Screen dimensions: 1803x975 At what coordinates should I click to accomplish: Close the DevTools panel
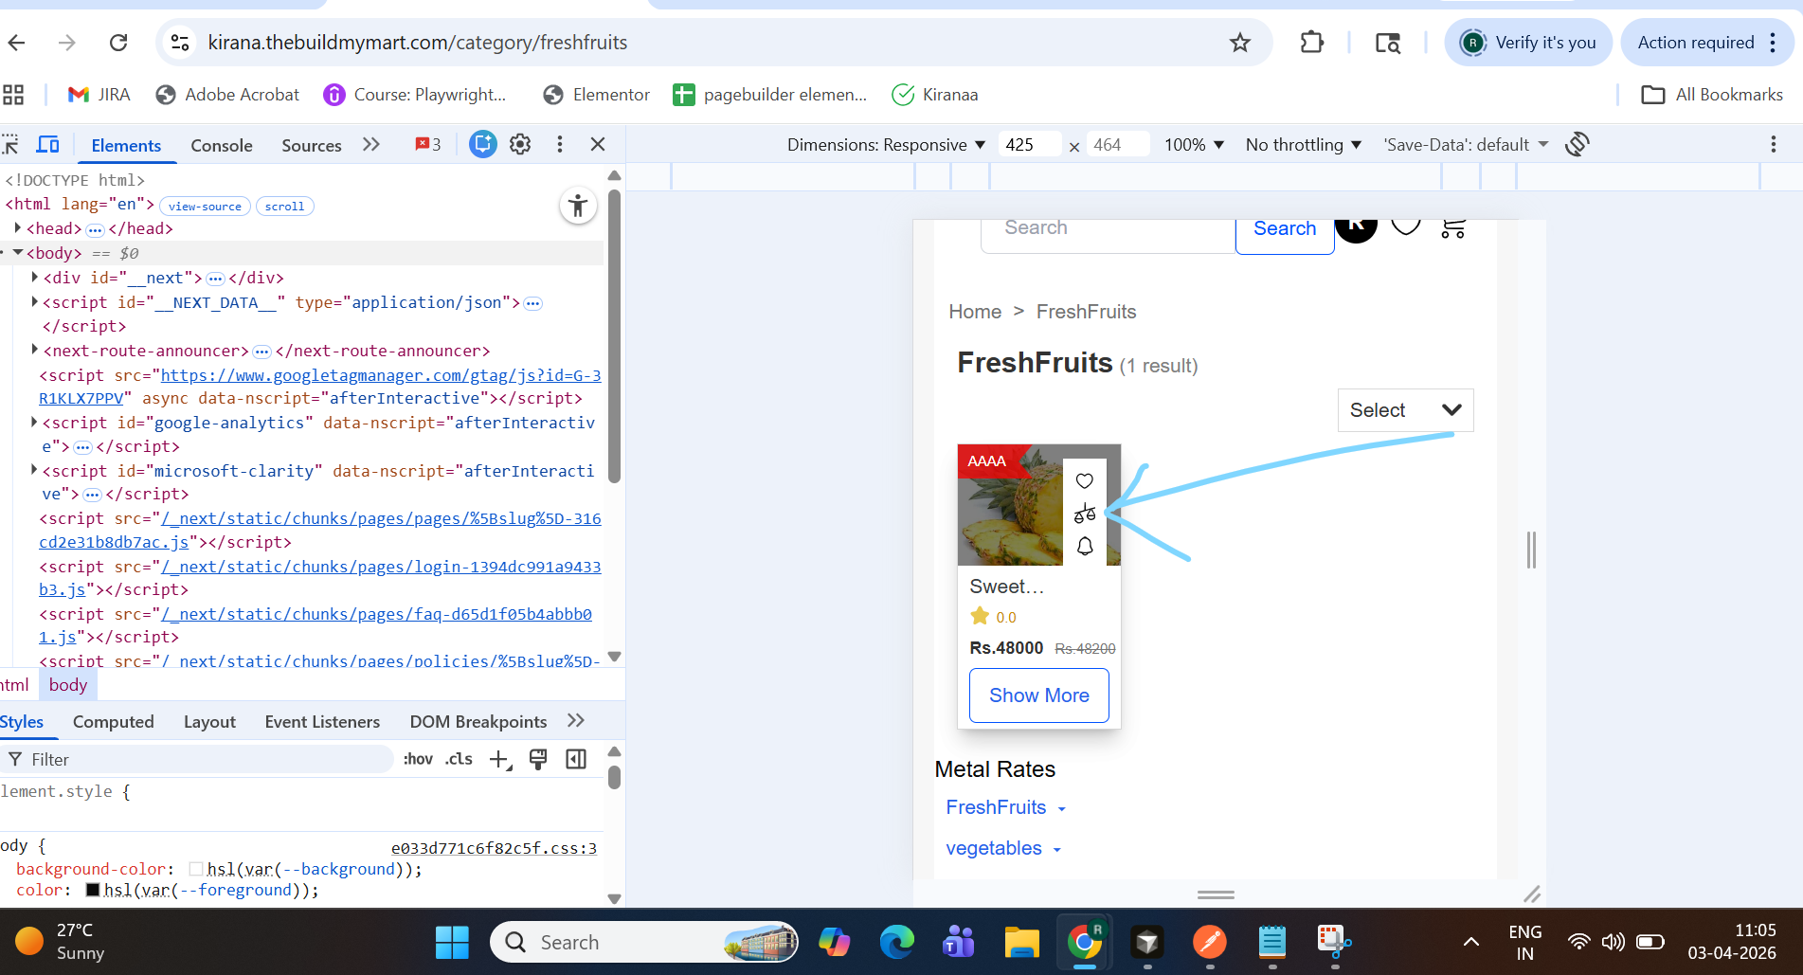point(598,144)
